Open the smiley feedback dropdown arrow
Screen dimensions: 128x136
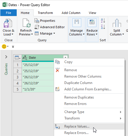click(8, 46)
